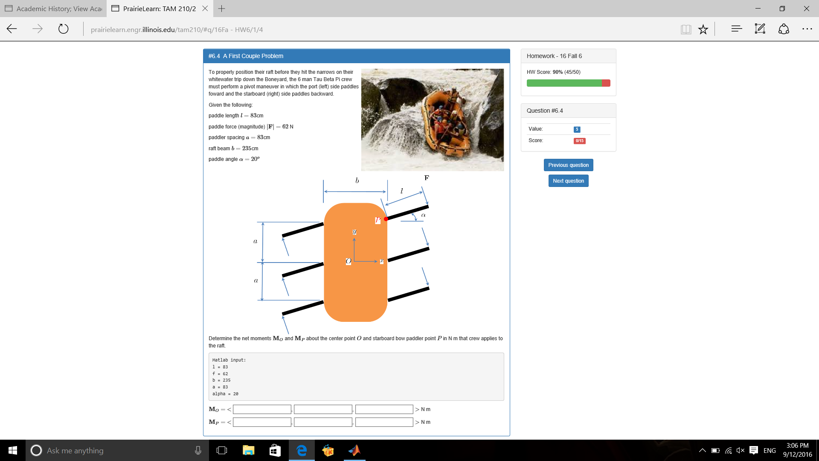The image size is (819, 461).
Task: Show hidden system tray icons
Action: pyautogui.click(x=702, y=450)
